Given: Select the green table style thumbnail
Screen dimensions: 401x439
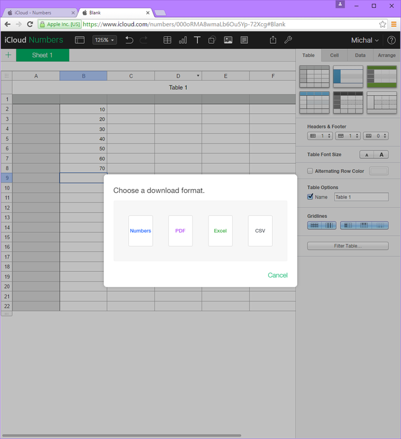Looking at the screenshot, I should click(x=382, y=76).
